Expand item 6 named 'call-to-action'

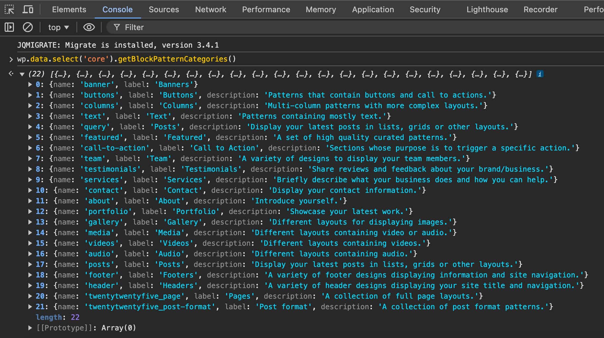point(30,148)
